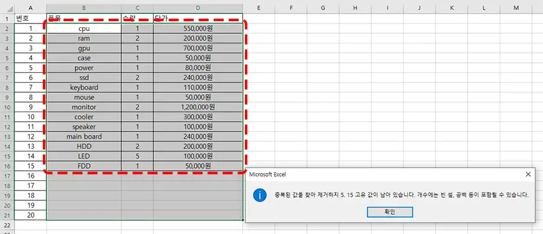The image size is (543, 234).
Task: Click the cell containing cooler
Action: (x=84, y=117)
